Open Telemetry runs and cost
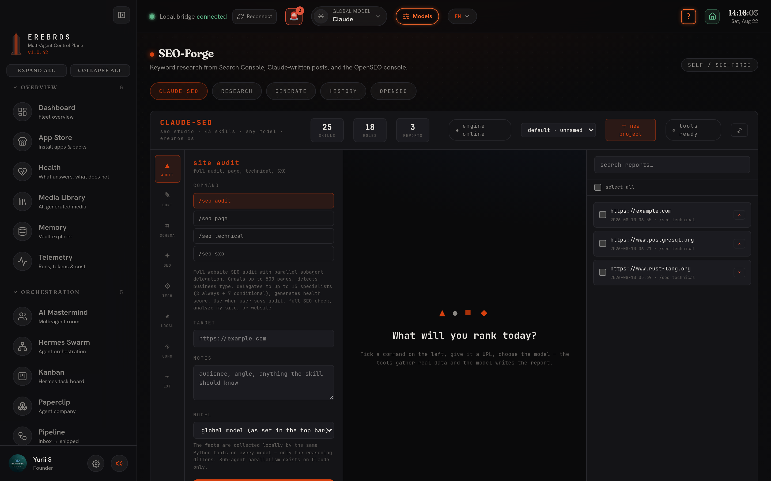The width and height of the screenshot is (771, 481). coord(68,261)
